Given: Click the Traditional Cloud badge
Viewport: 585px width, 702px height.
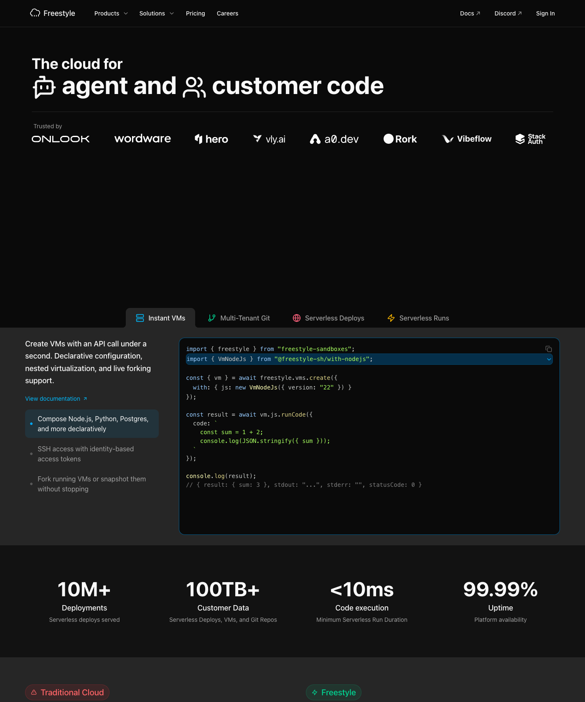Looking at the screenshot, I should (x=67, y=692).
